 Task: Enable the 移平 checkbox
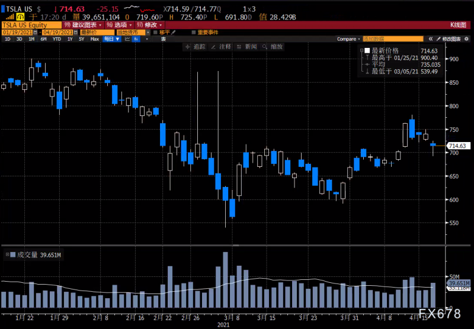point(155,33)
